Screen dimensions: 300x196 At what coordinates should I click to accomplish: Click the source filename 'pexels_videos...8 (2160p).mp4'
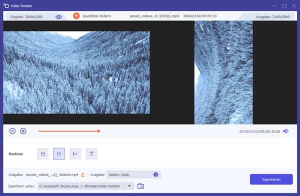click(154, 16)
